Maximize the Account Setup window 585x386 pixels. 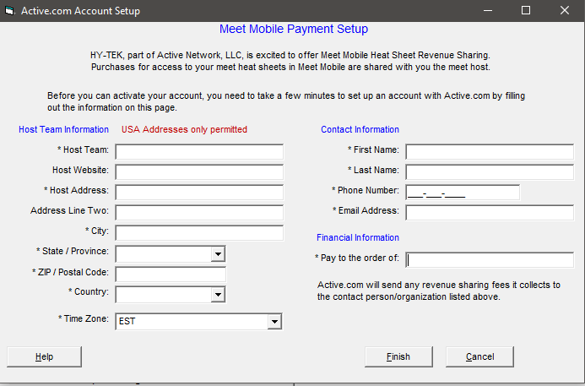point(526,10)
